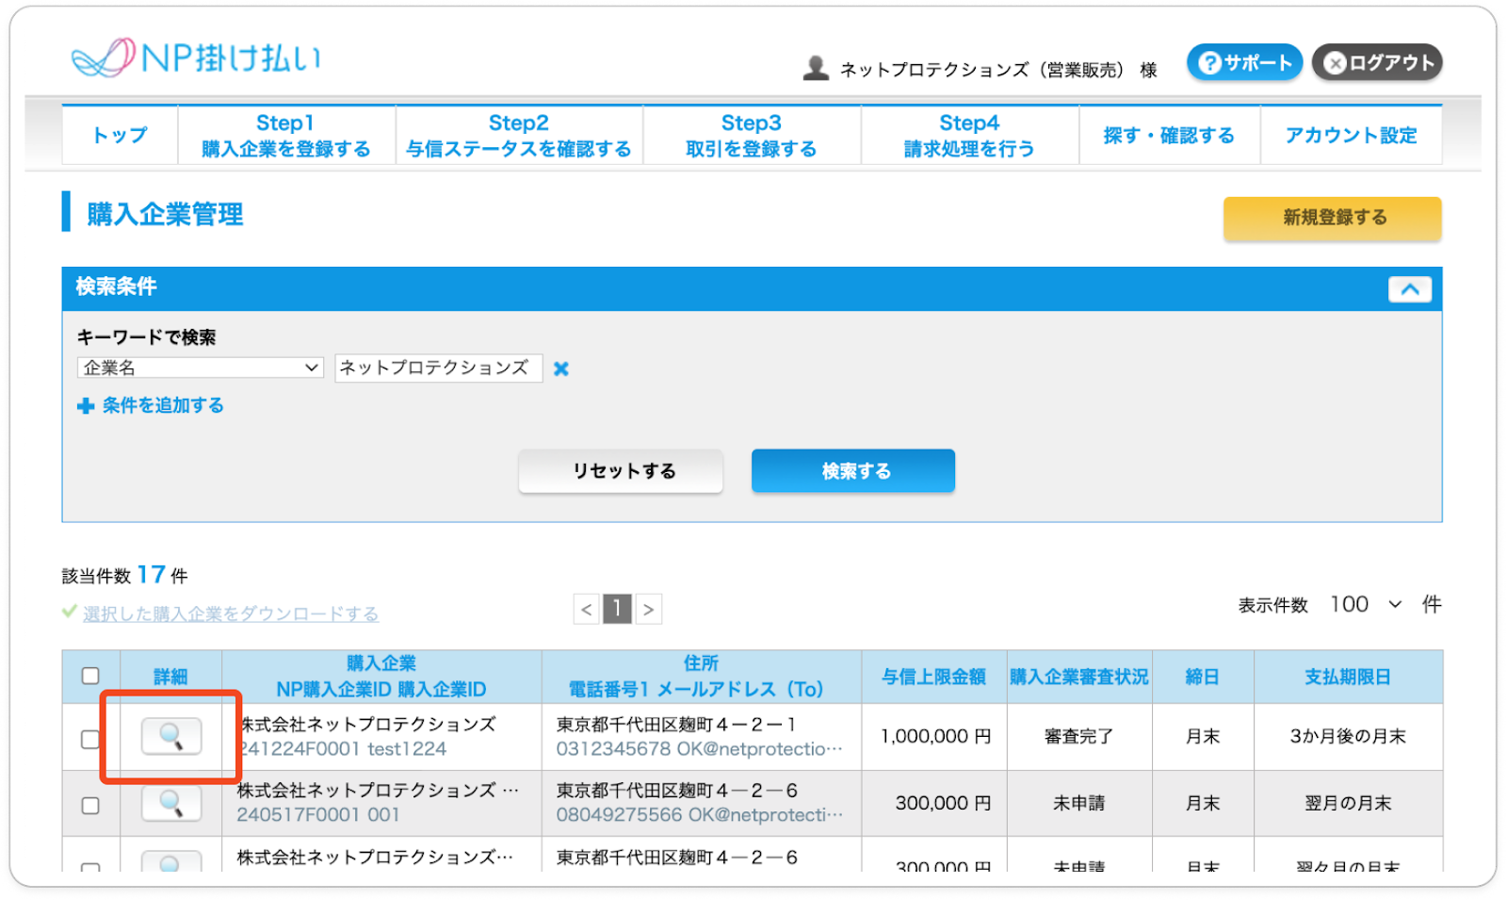The image size is (1507, 900).
Task: Click 条件を追加する link
Action: point(163,405)
